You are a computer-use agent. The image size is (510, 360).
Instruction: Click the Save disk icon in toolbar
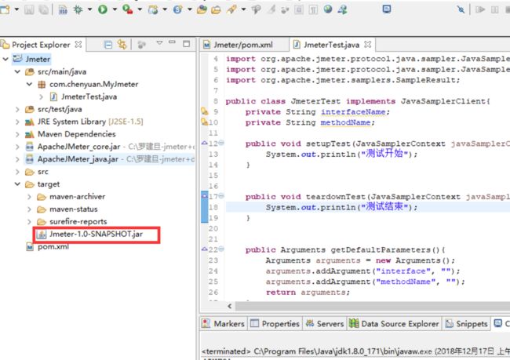click(29, 9)
